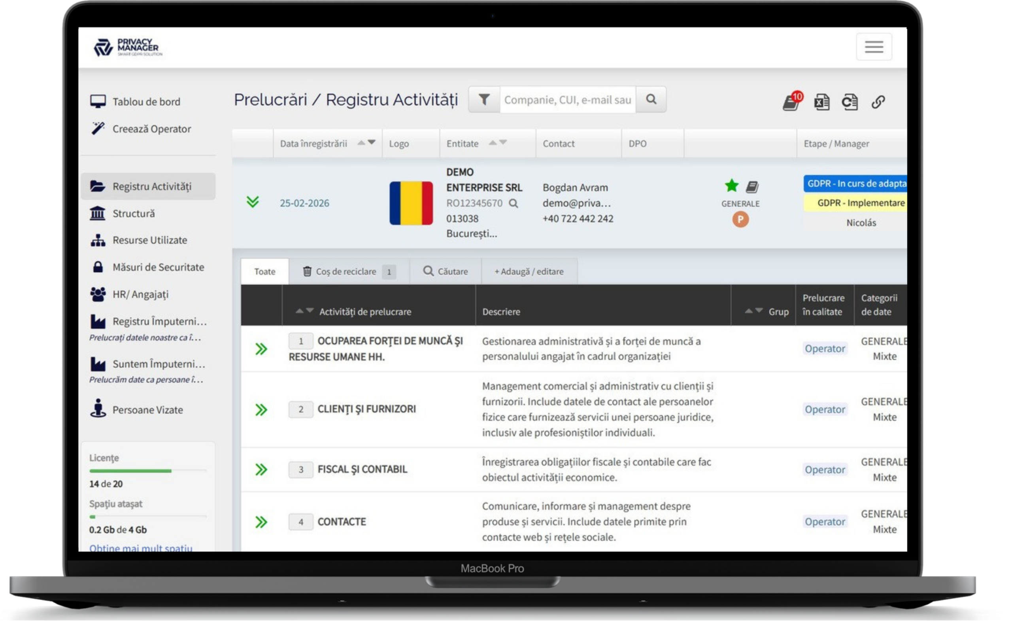This screenshot has width=1012, height=621.
Task: Click the CSV export icon
Action: click(x=850, y=102)
